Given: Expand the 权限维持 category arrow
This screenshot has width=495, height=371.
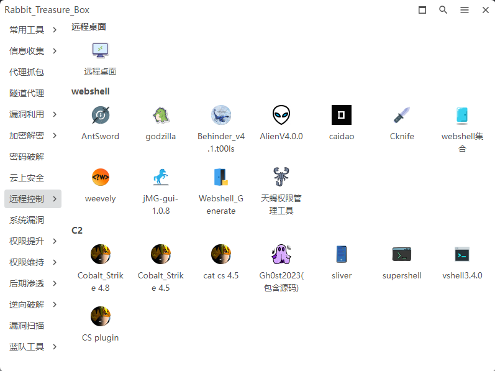Looking at the screenshot, I should tap(55, 262).
